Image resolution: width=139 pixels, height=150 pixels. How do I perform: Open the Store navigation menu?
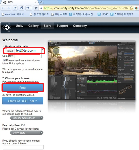[48, 26]
